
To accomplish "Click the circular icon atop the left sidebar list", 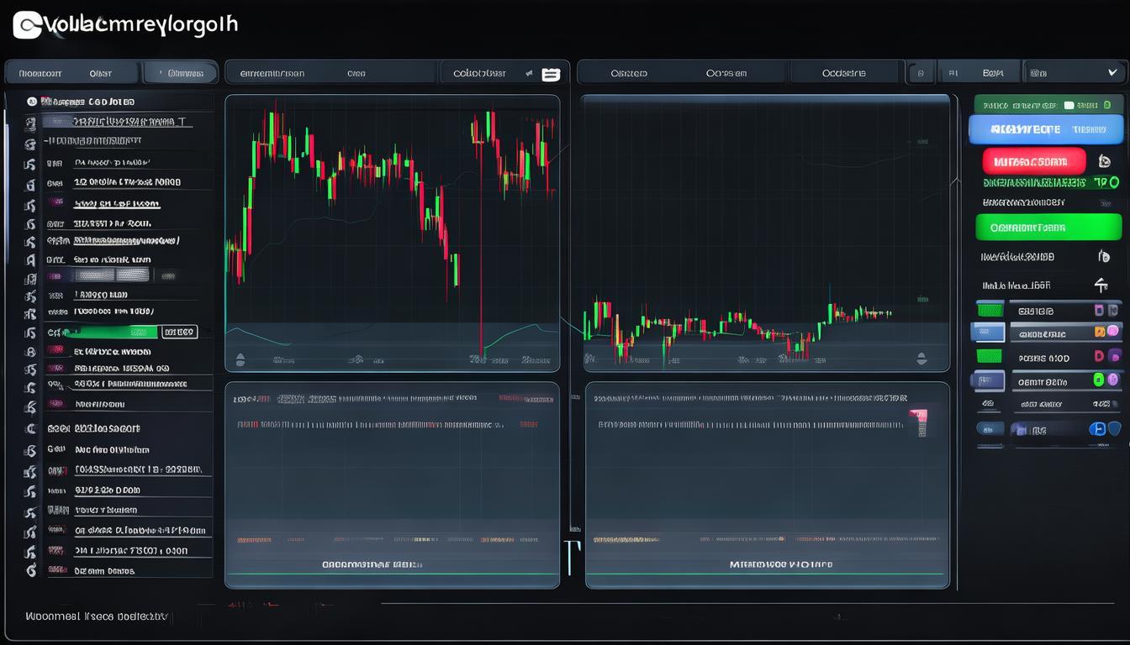I will pyautogui.click(x=32, y=102).
